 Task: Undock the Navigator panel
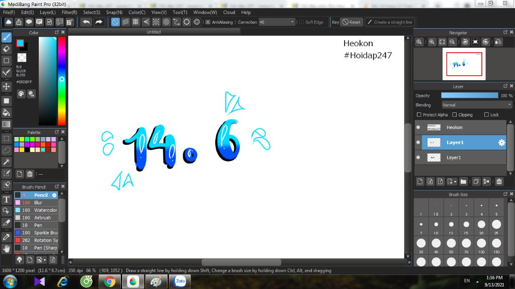[505, 32]
